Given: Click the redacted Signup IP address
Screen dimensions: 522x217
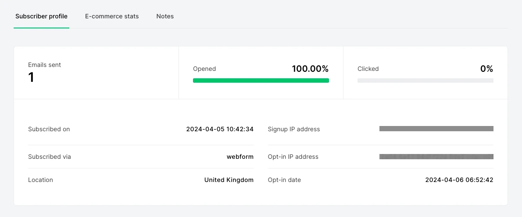Looking at the screenshot, I should point(436,129).
